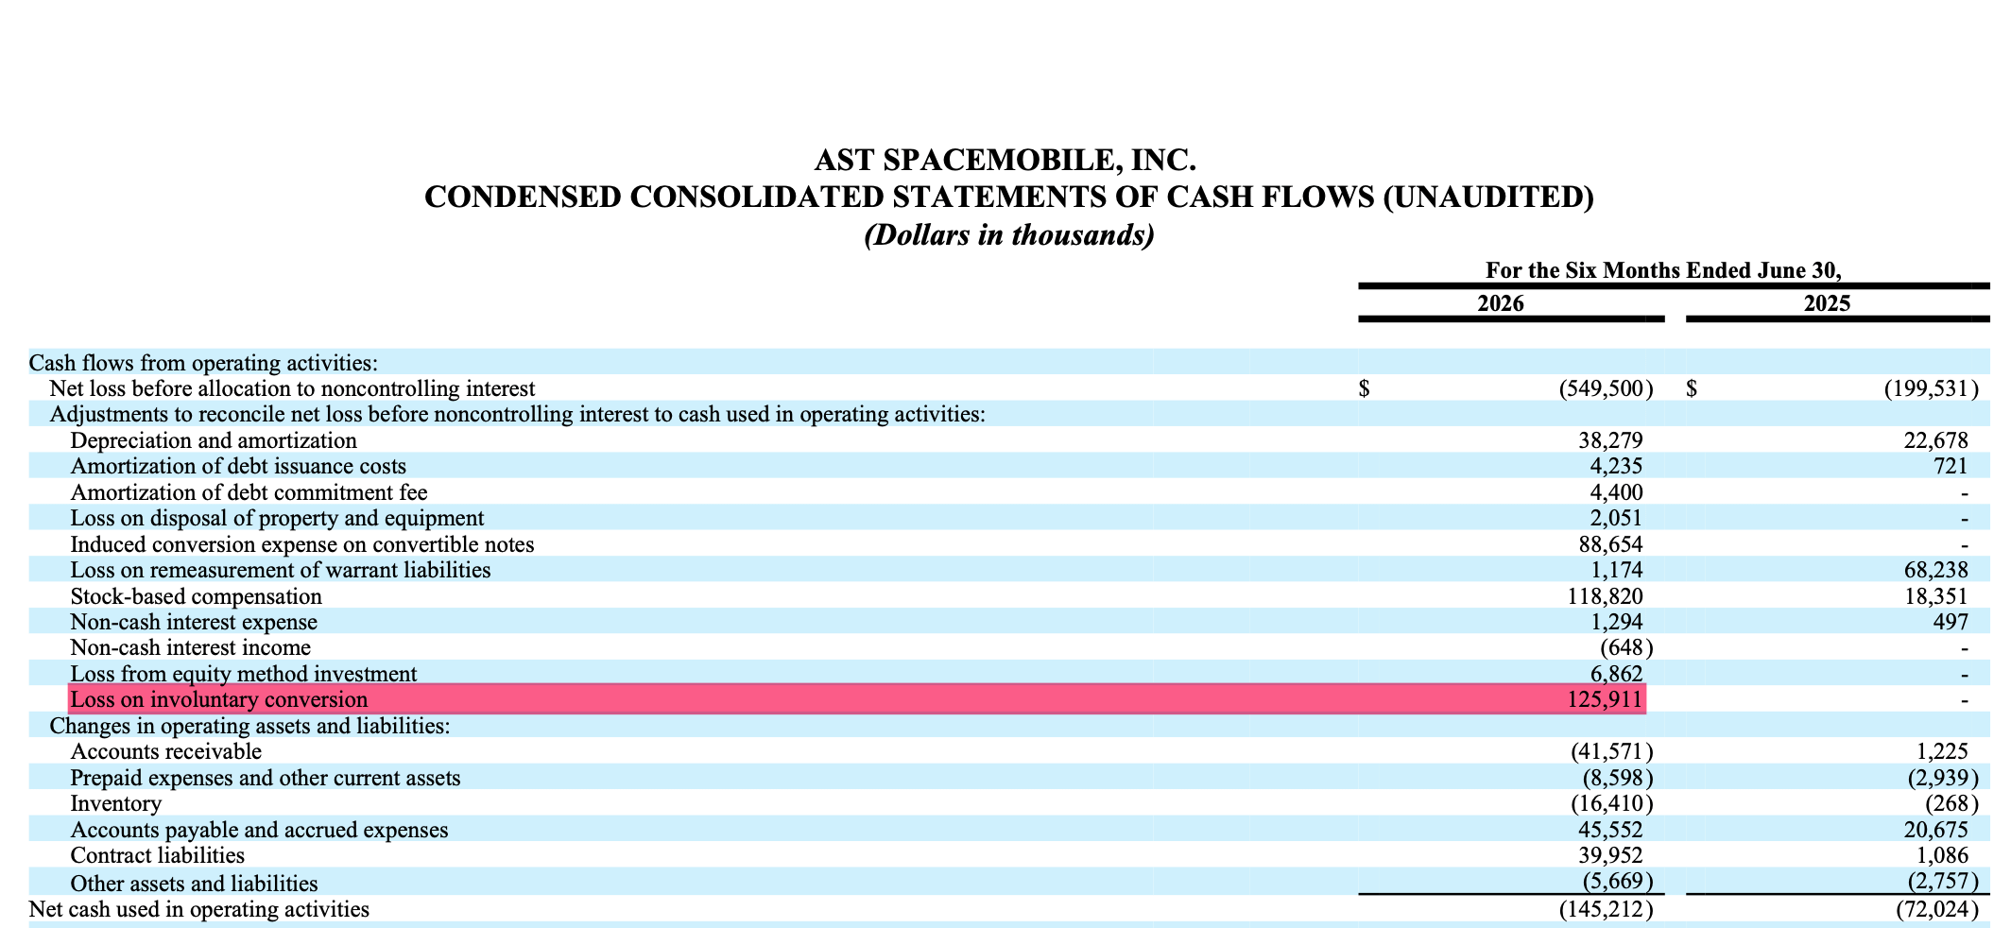This screenshot has height=928, width=2011.
Task: Click the Dollars in thousands subtitle
Action: (x=1009, y=234)
